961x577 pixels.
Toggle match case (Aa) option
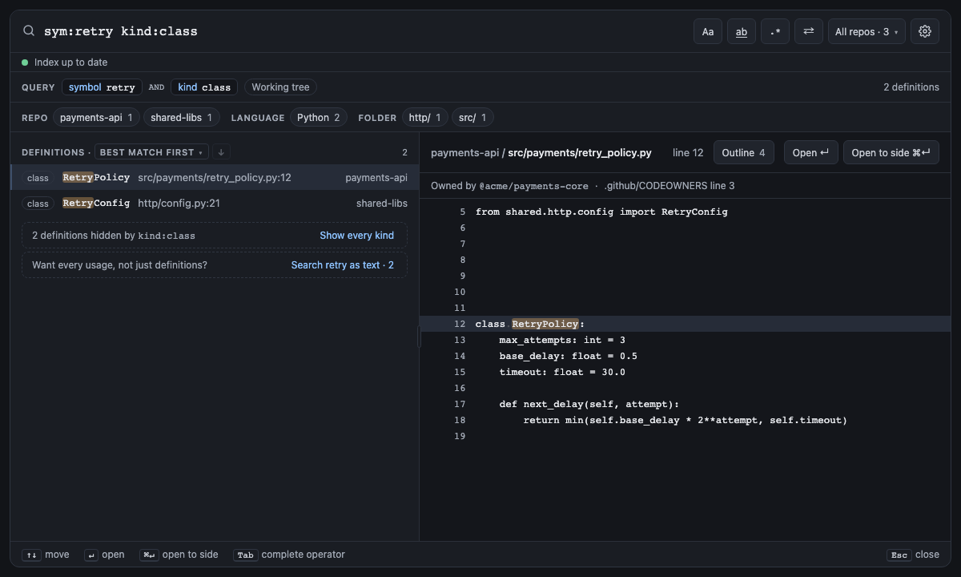click(708, 31)
